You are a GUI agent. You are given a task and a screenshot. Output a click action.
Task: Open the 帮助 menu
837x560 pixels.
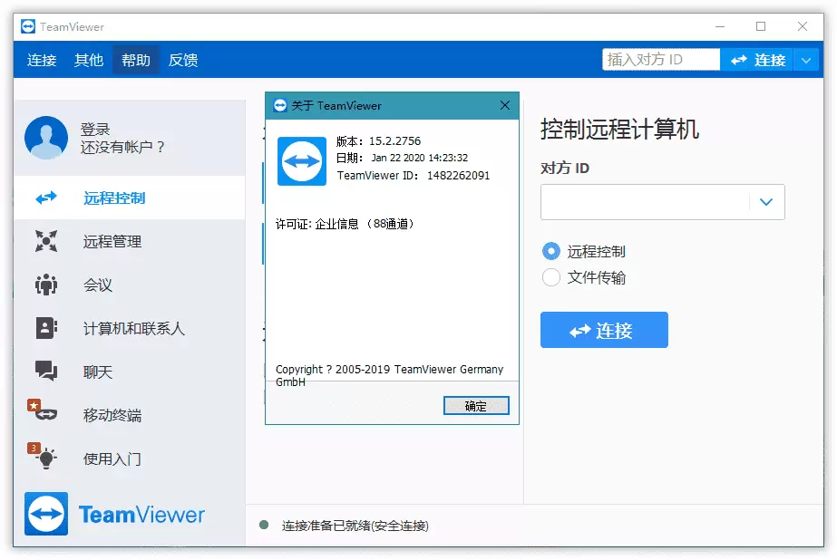coord(136,60)
